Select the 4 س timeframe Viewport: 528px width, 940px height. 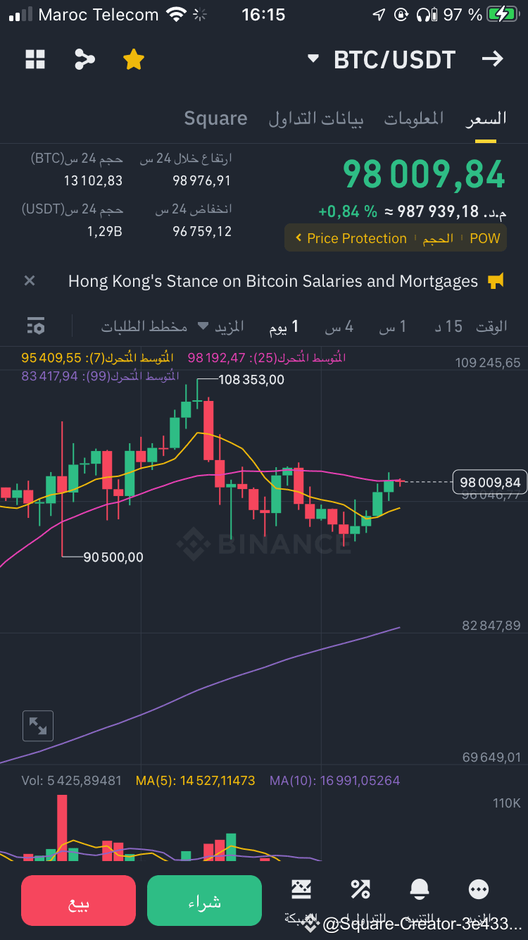coord(339,326)
